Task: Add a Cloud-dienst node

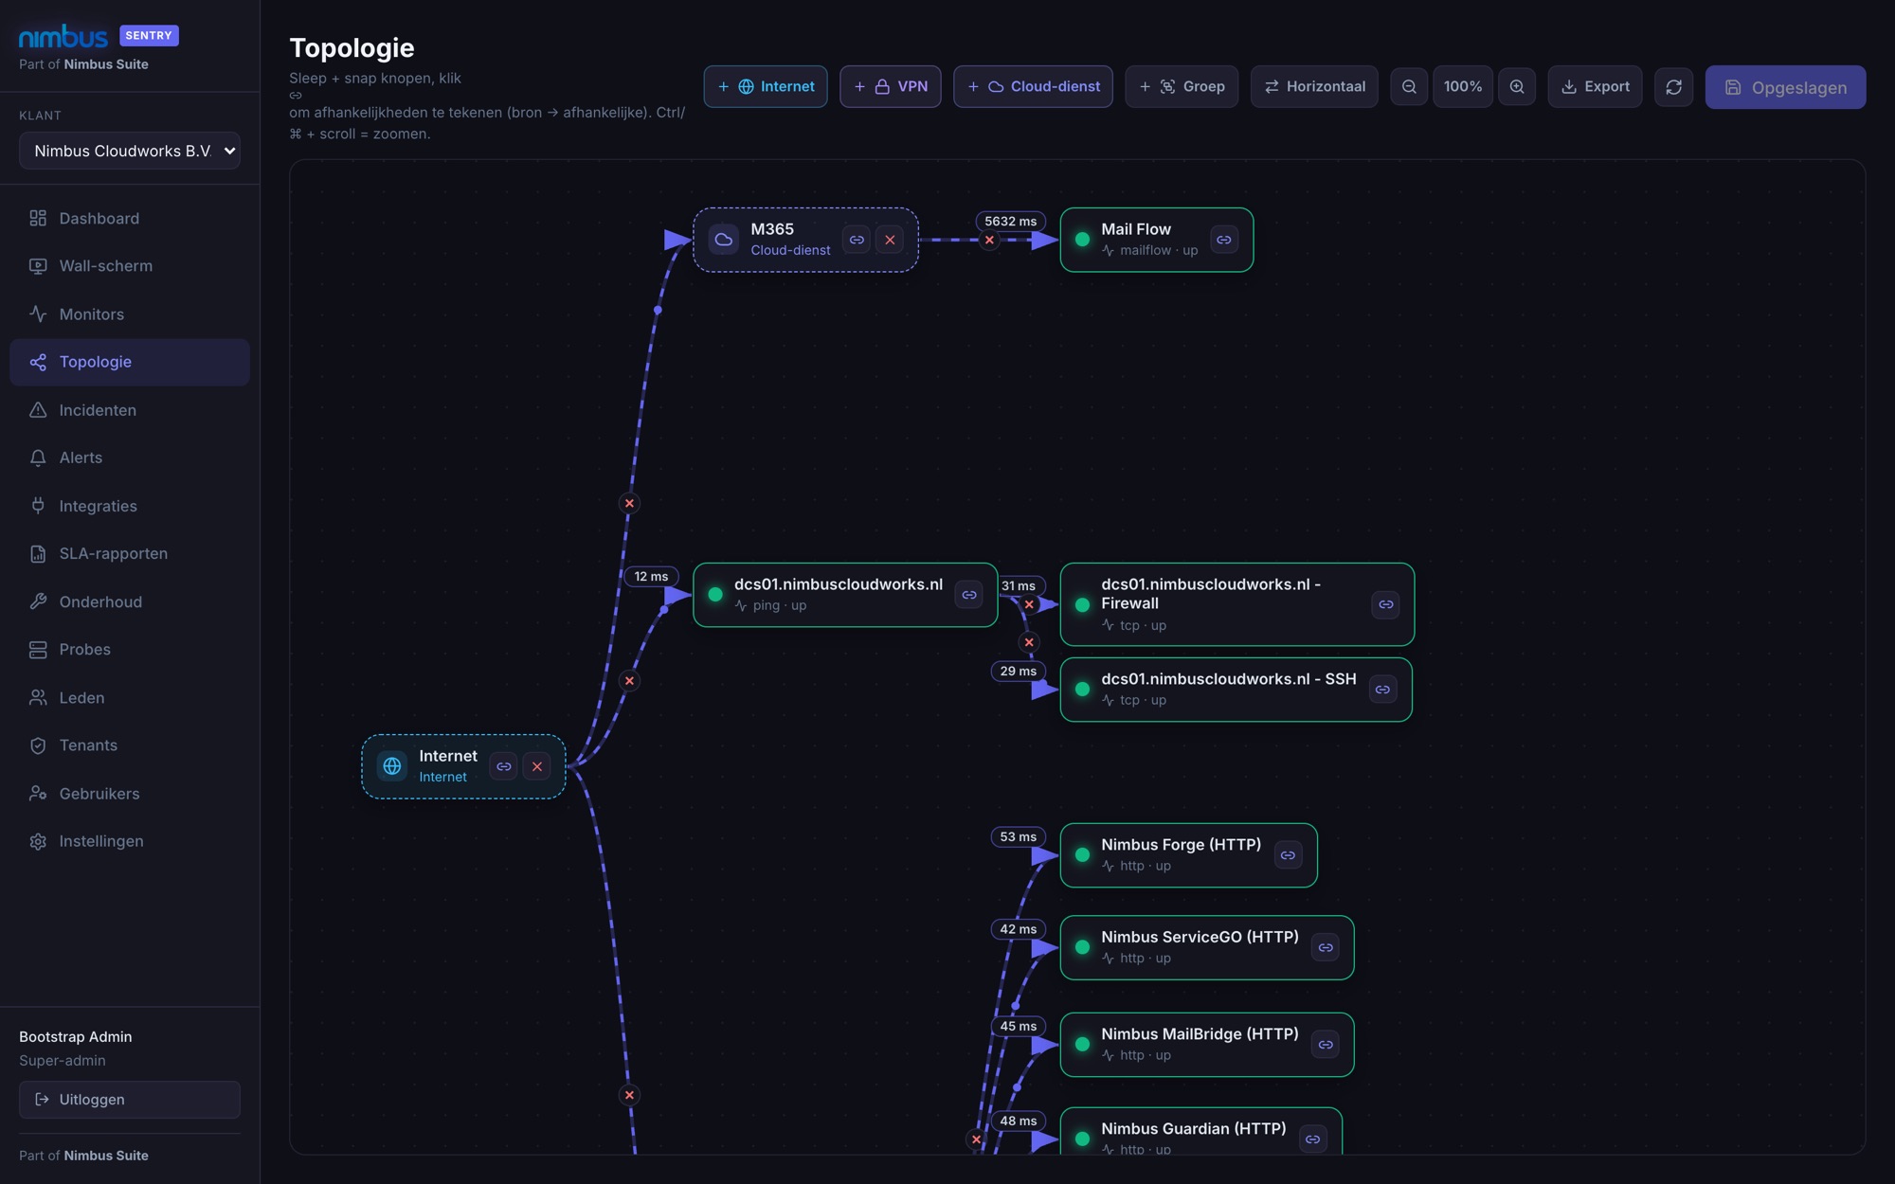Action: click(1033, 86)
